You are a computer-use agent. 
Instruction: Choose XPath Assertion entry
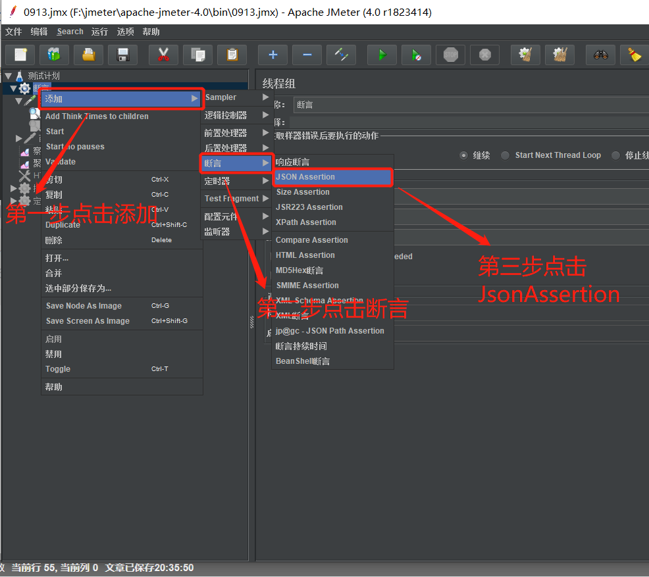[x=333, y=222]
